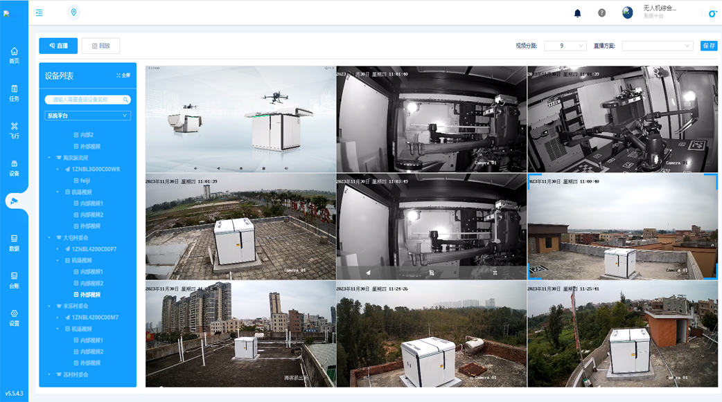Image resolution: width=722 pixels, height=402 pixels.
Task: Open the 直播方案 plan dropdown
Action: 658,46
